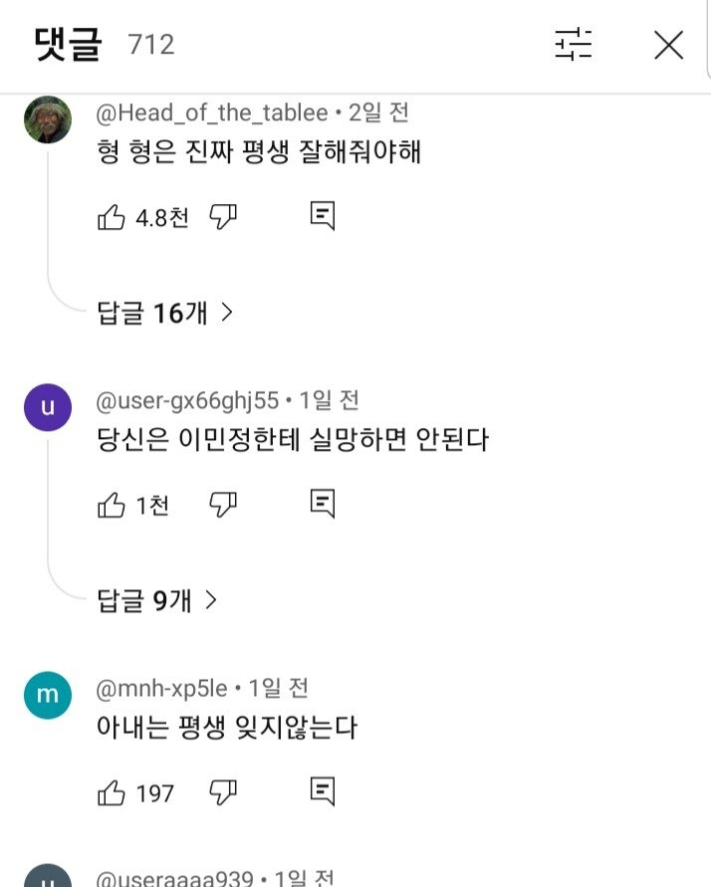711x887 pixels.
Task: Open the teal mnh-xp5le avatar
Action: (x=48, y=695)
